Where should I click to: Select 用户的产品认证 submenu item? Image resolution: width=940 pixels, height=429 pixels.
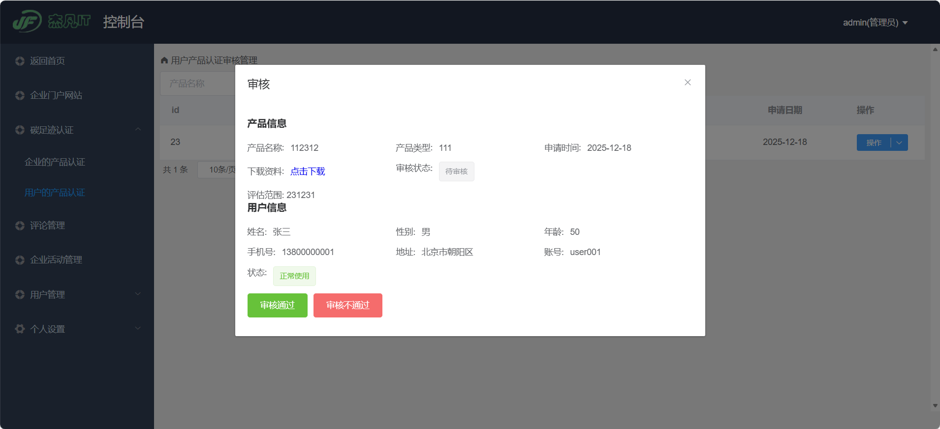pos(55,193)
